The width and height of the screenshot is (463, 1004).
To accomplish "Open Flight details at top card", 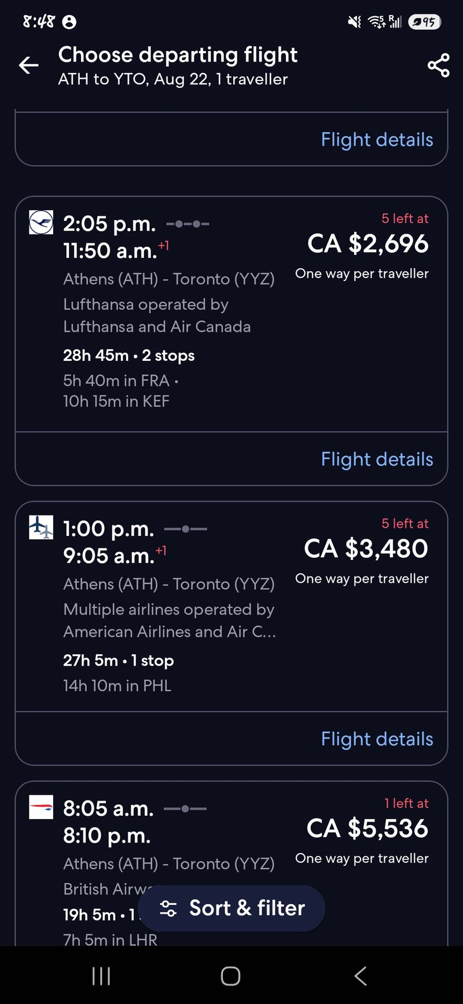I will (377, 139).
